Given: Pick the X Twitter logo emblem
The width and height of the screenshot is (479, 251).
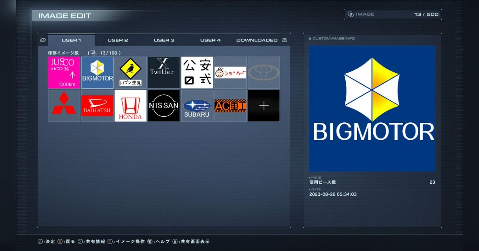Looking at the screenshot, I should [164, 73].
